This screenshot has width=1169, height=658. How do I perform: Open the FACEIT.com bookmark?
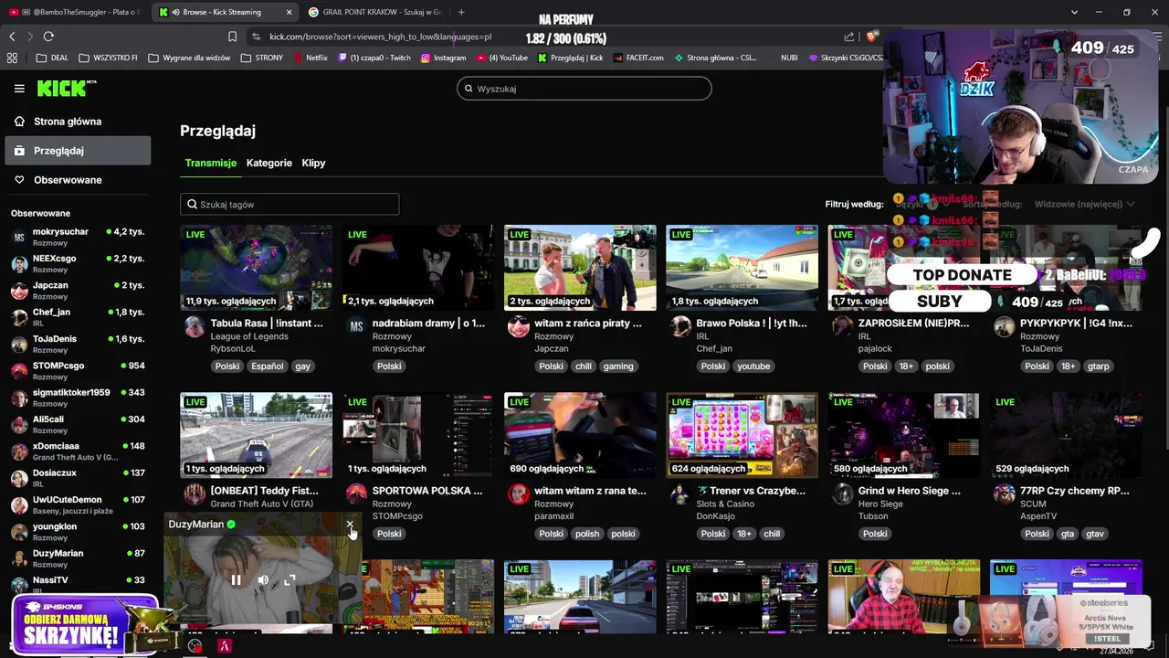coord(638,58)
